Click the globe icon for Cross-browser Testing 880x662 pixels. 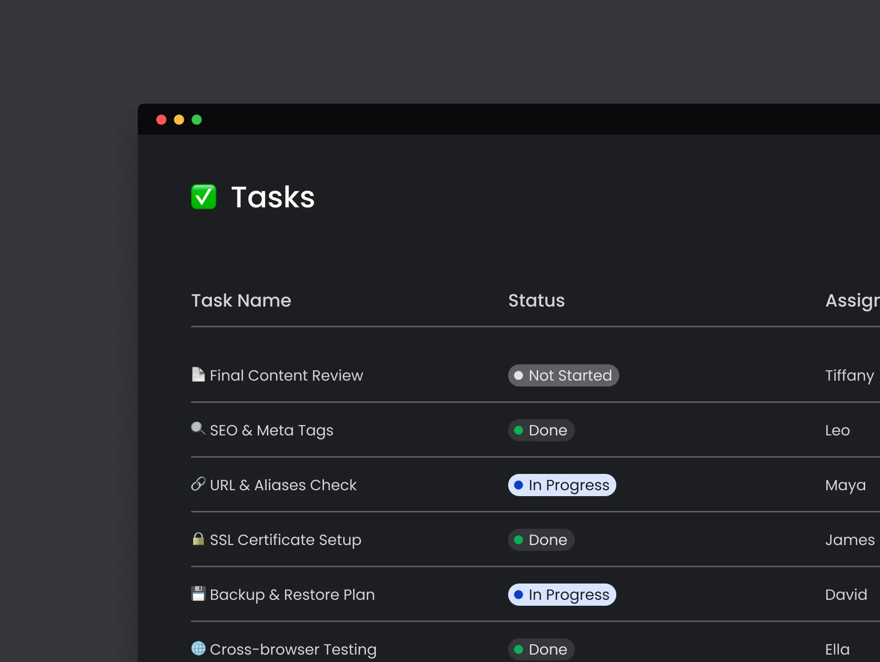click(x=198, y=648)
